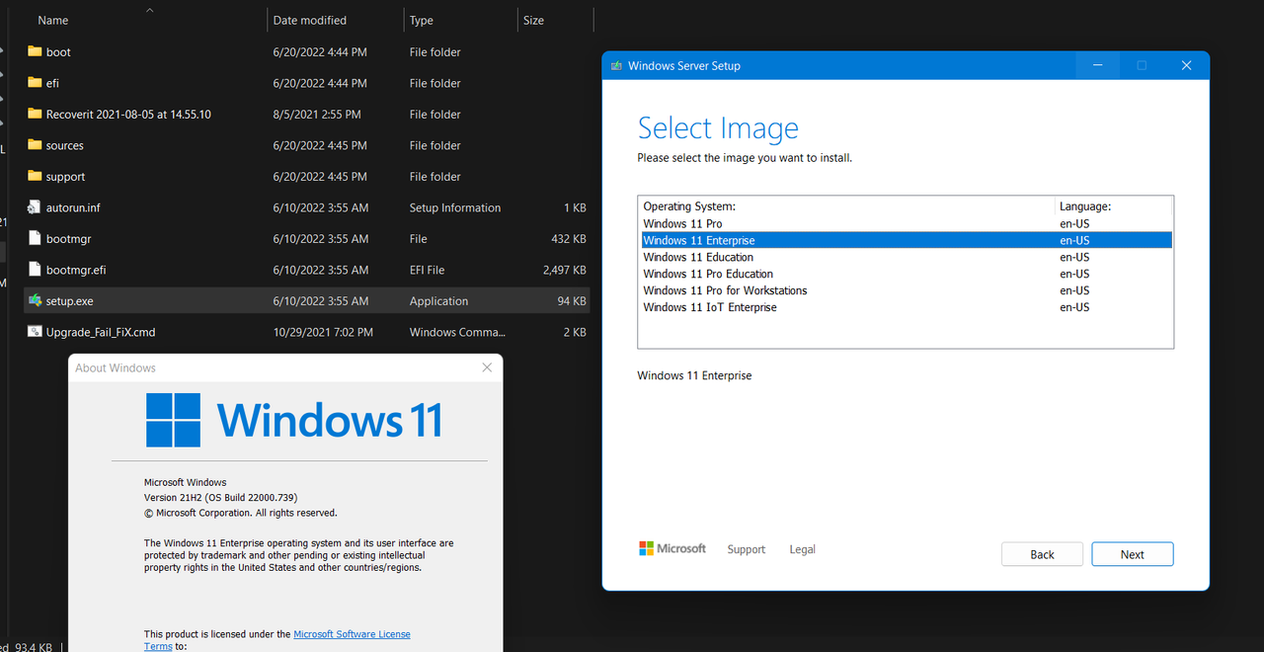The image size is (1264, 652).
Task: Close the Windows Server Setup window
Action: click(x=1187, y=65)
